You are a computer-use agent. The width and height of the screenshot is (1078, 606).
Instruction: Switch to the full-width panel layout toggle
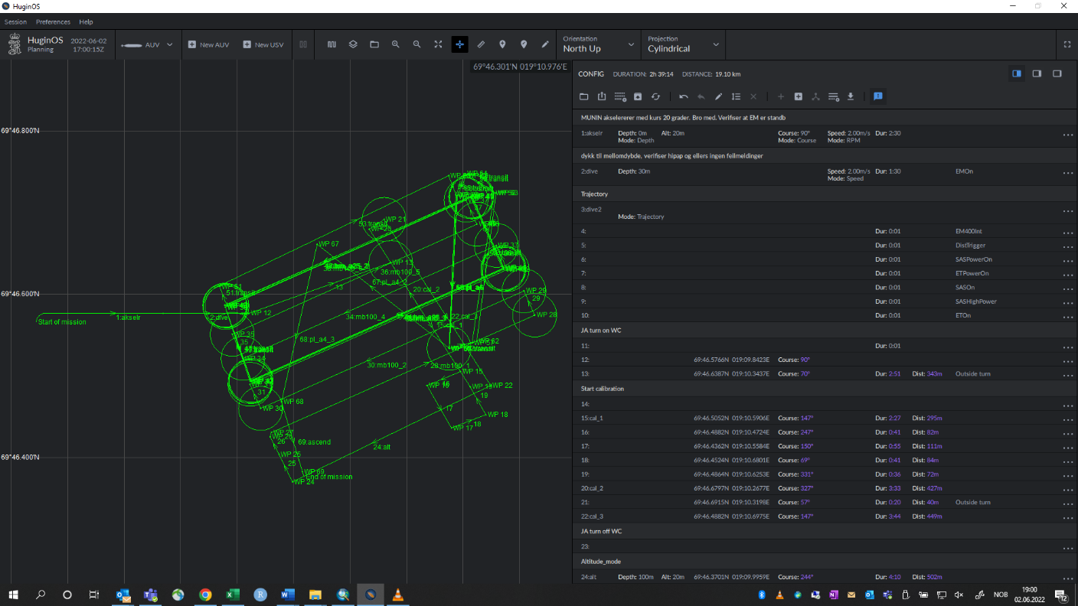point(1057,73)
